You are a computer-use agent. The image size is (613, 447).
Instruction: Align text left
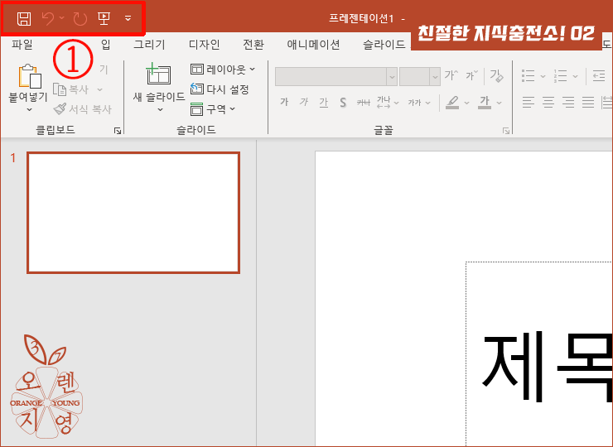point(529,103)
